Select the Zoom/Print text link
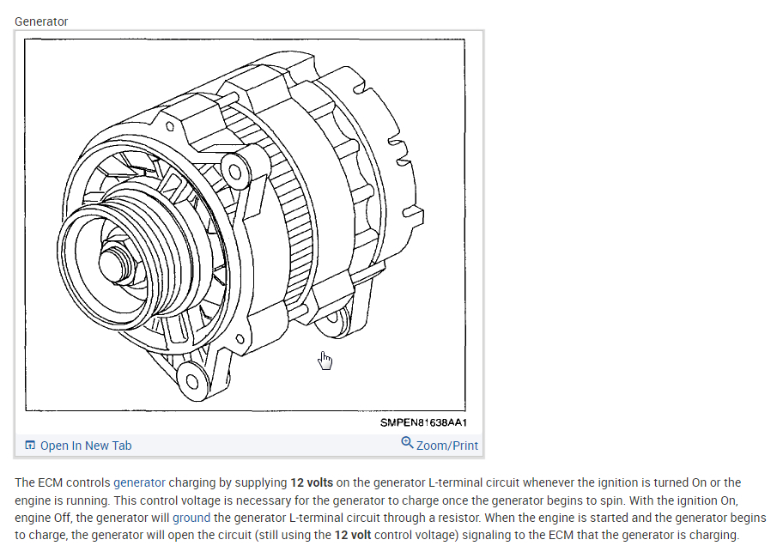The image size is (783, 558). (447, 446)
